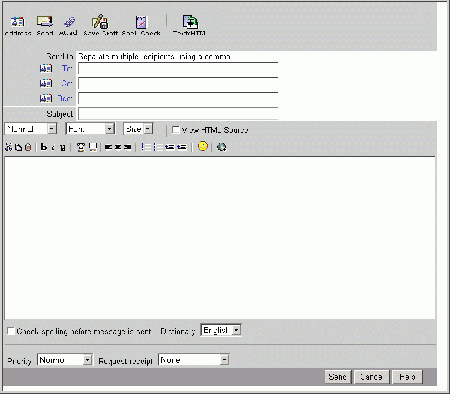
Task: Click the Cut scissors icon
Action: coord(8,147)
